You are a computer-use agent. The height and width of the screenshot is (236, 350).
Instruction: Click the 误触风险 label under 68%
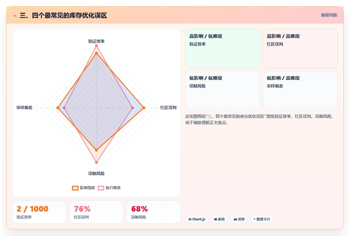[138, 217]
